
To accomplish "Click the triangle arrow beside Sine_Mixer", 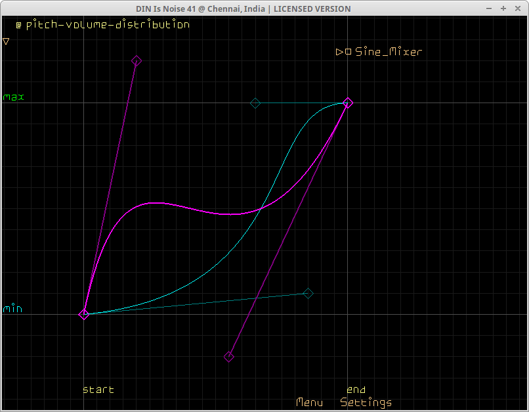I will coord(339,52).
